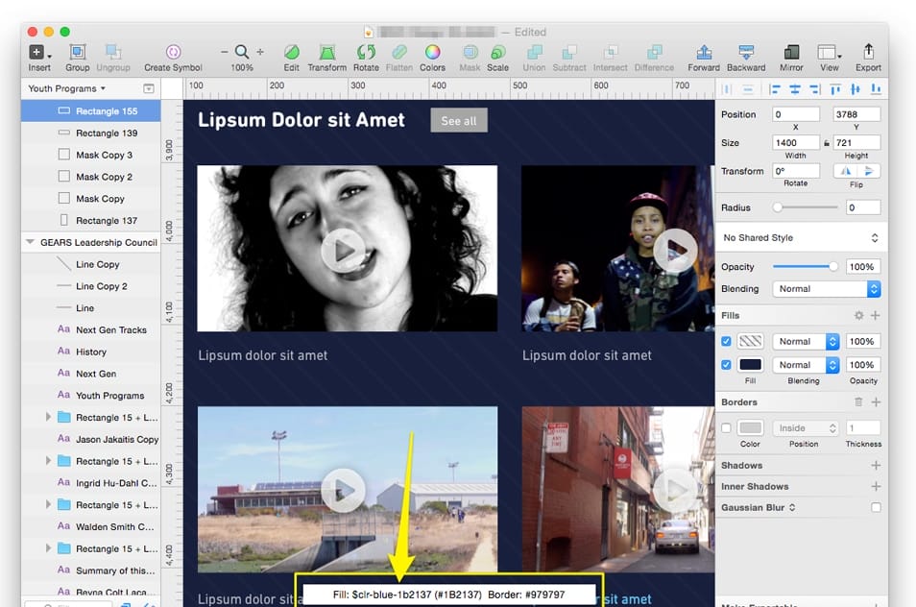Disable the pattern fill checkbox
The width and height of the screenshot is (916, 607).
pos(726,341)
